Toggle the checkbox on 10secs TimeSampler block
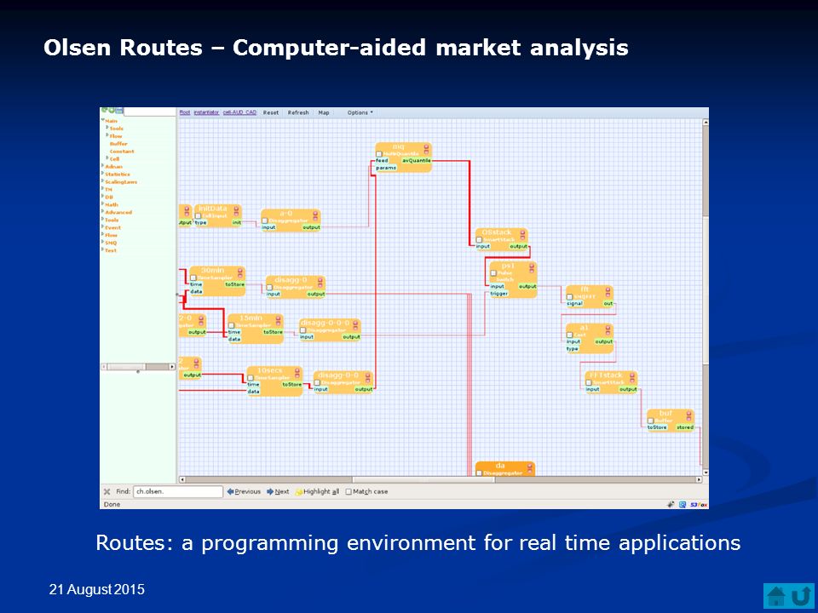 tap(251, 377)
